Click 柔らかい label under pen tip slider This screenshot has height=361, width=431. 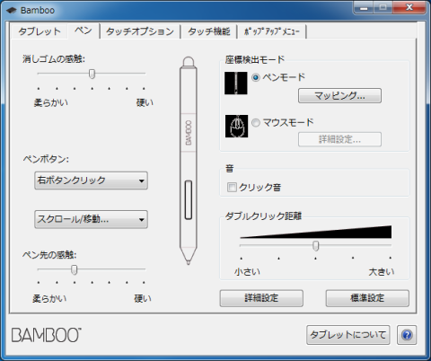pyautogui.click(x=49, y=299)
